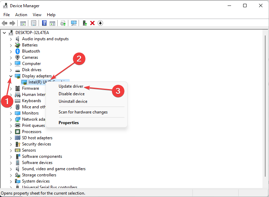Click the Computer monitor icon
This screenshot has width=269, height=197.
[x=18, y=64]
